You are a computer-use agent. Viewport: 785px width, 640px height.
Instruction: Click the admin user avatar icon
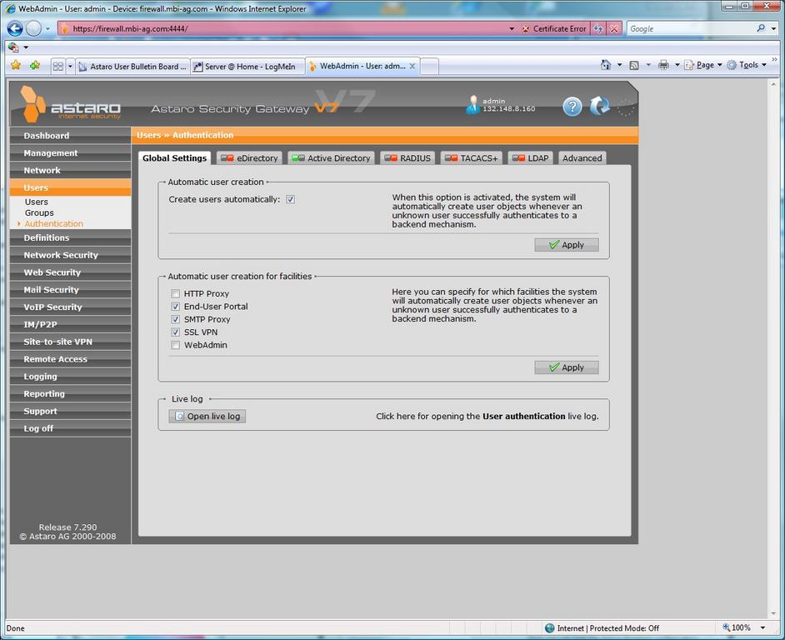[472, 105]
